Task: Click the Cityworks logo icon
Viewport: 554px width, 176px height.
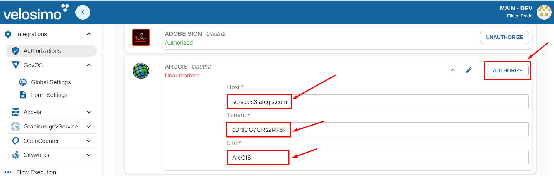Action: point(16,155)
